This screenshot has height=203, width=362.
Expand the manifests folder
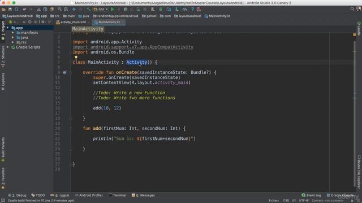[x=12, y=33]
